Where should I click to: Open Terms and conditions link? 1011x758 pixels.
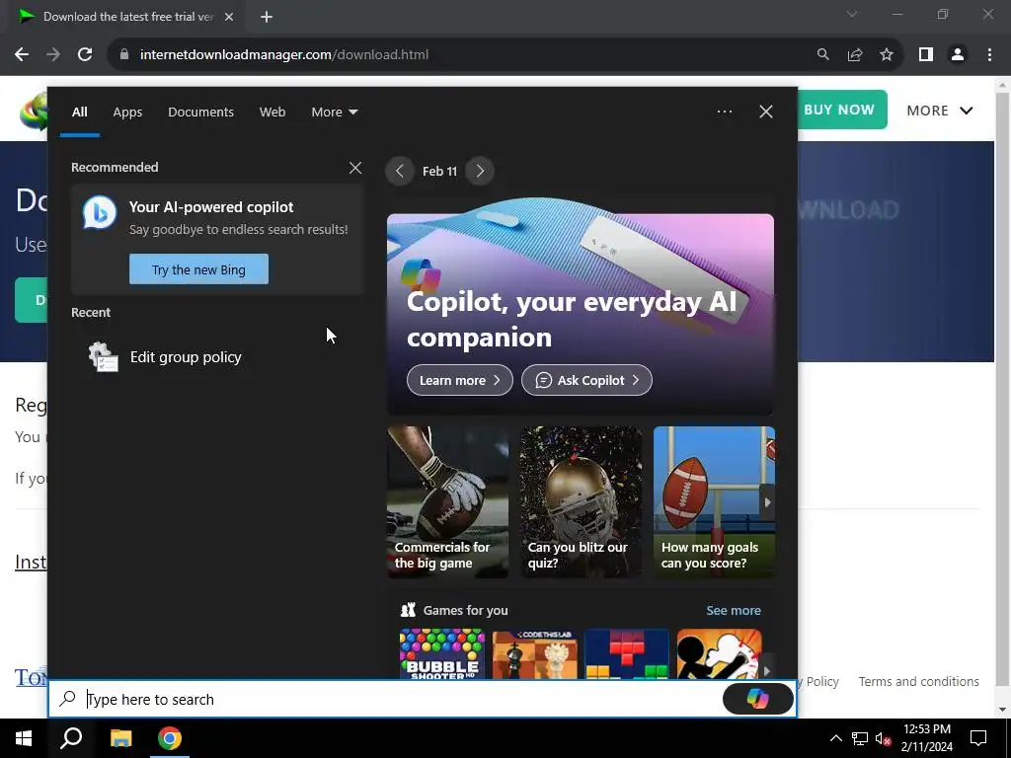[918, 681]
